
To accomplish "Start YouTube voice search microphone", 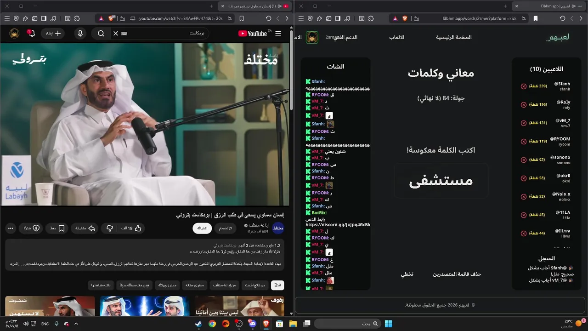I will tap(80, 34).
